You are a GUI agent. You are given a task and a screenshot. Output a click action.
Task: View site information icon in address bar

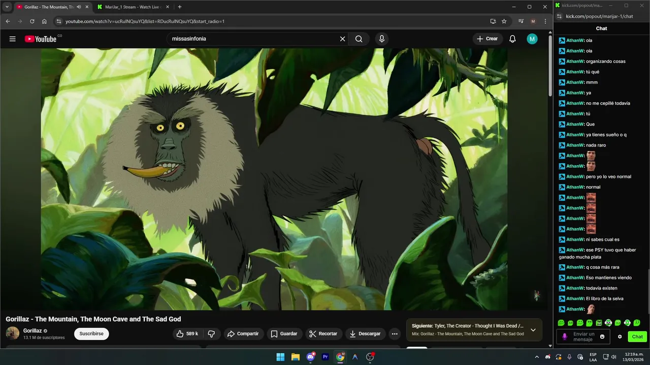point(58,21)
